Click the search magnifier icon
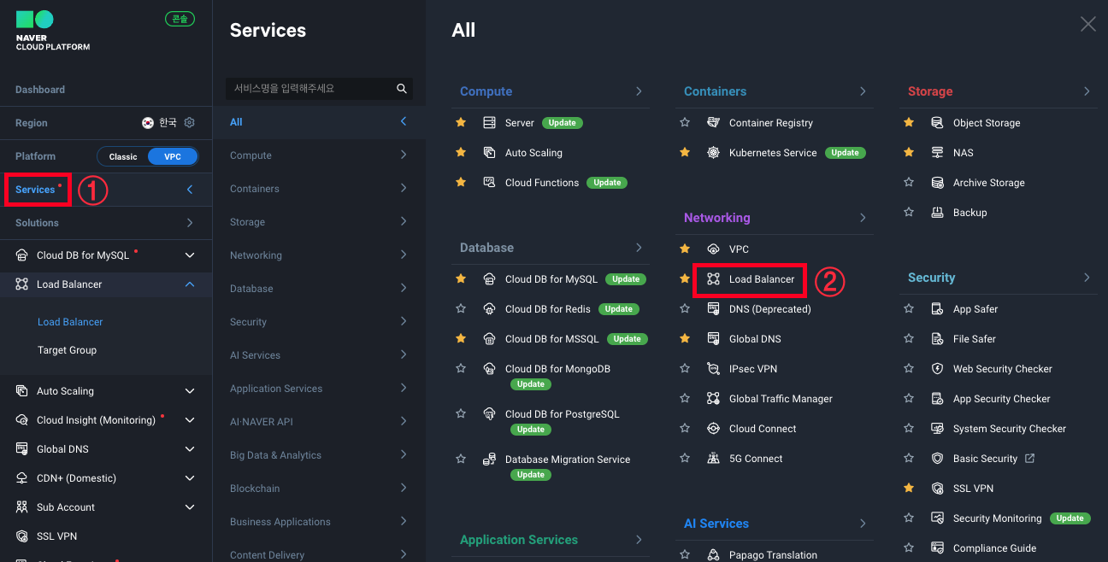1108x562 pixels. 402,88
